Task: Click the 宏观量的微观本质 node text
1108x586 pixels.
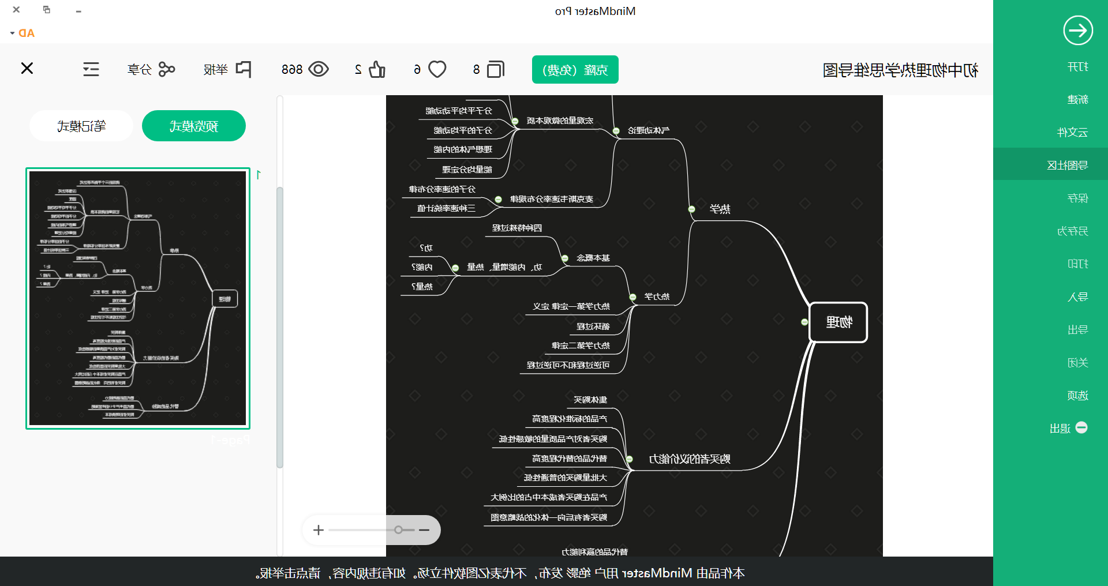Action: (560, 121)
